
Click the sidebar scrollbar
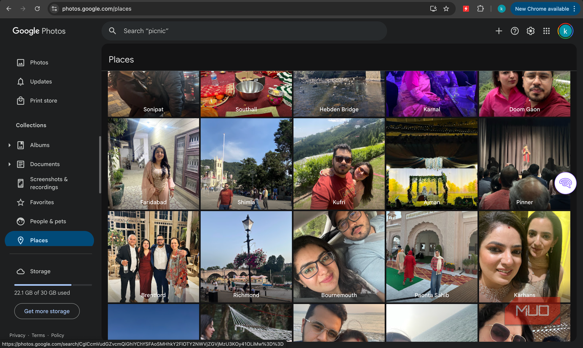[x=100, y=164]
